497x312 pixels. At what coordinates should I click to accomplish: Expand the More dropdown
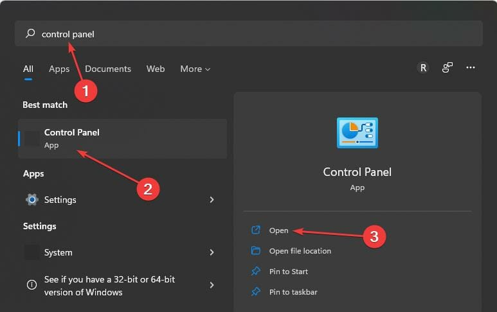click(195, 69)
